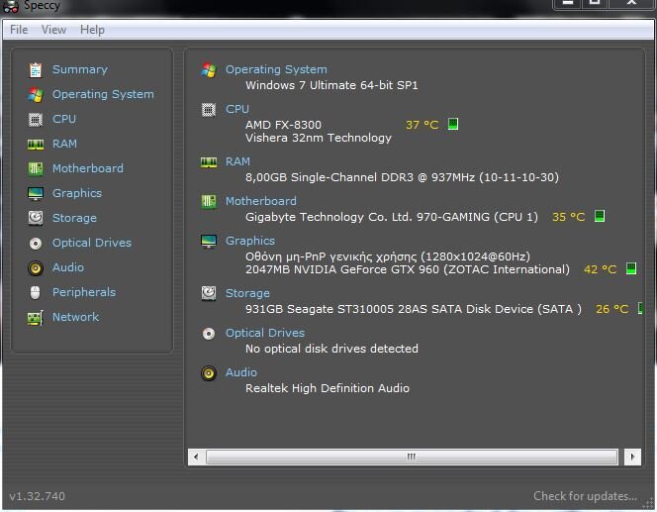Click the Optical Drives disc icon in summary panel
The height and width of the screenshot is (512, 657).
209,334
